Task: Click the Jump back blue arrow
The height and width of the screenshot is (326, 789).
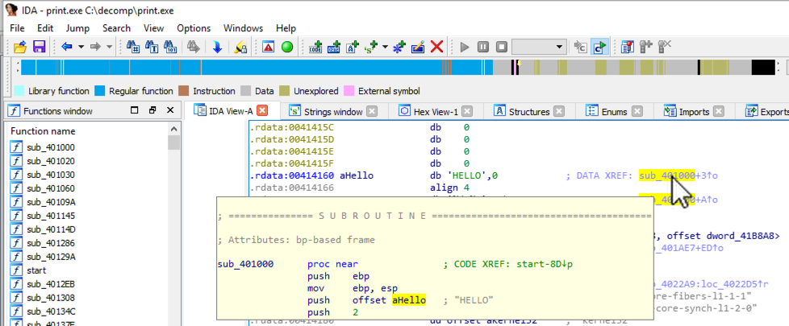Action: [x=66, y=47]
